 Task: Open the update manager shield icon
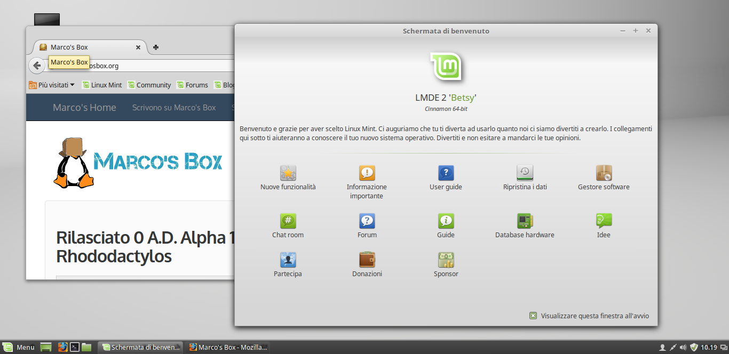tap(694, 347)
